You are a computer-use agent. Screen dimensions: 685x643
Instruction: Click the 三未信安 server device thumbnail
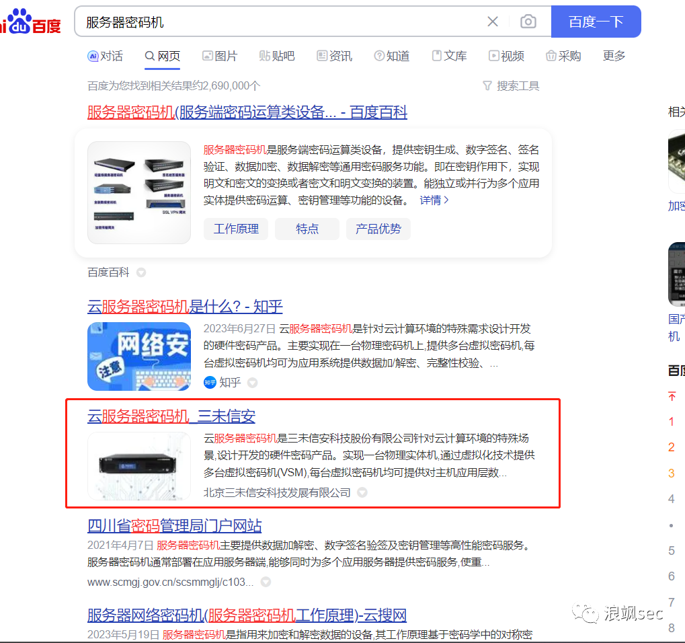coord(139,465)
